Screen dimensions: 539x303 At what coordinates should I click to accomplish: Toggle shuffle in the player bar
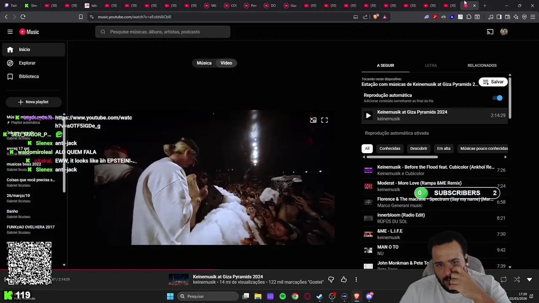pos(517,279)
